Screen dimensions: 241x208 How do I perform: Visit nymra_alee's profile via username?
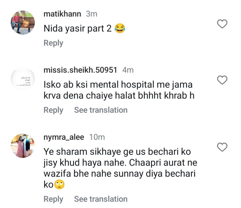64,137
